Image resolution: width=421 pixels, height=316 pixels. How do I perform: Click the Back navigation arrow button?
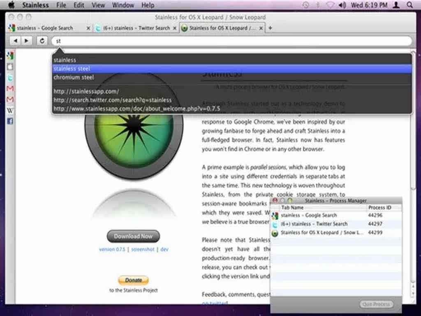16,41
